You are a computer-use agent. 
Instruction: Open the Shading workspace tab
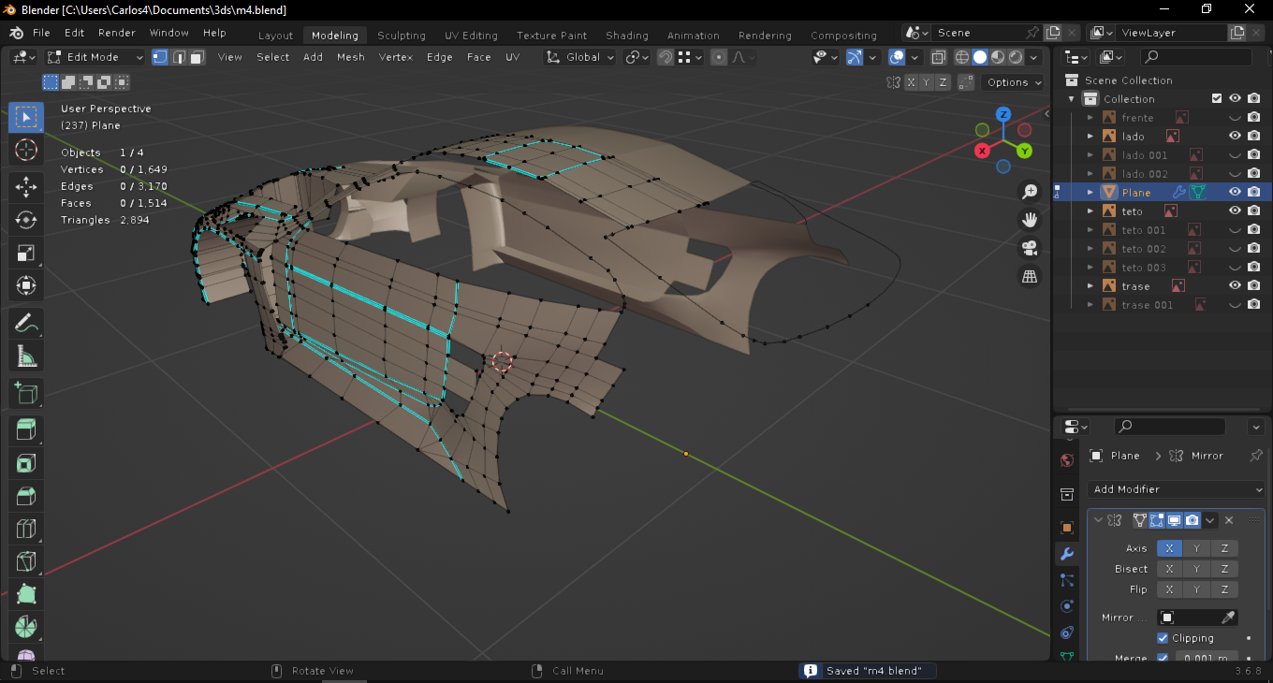pyautogui.click(x=627, y=36)
